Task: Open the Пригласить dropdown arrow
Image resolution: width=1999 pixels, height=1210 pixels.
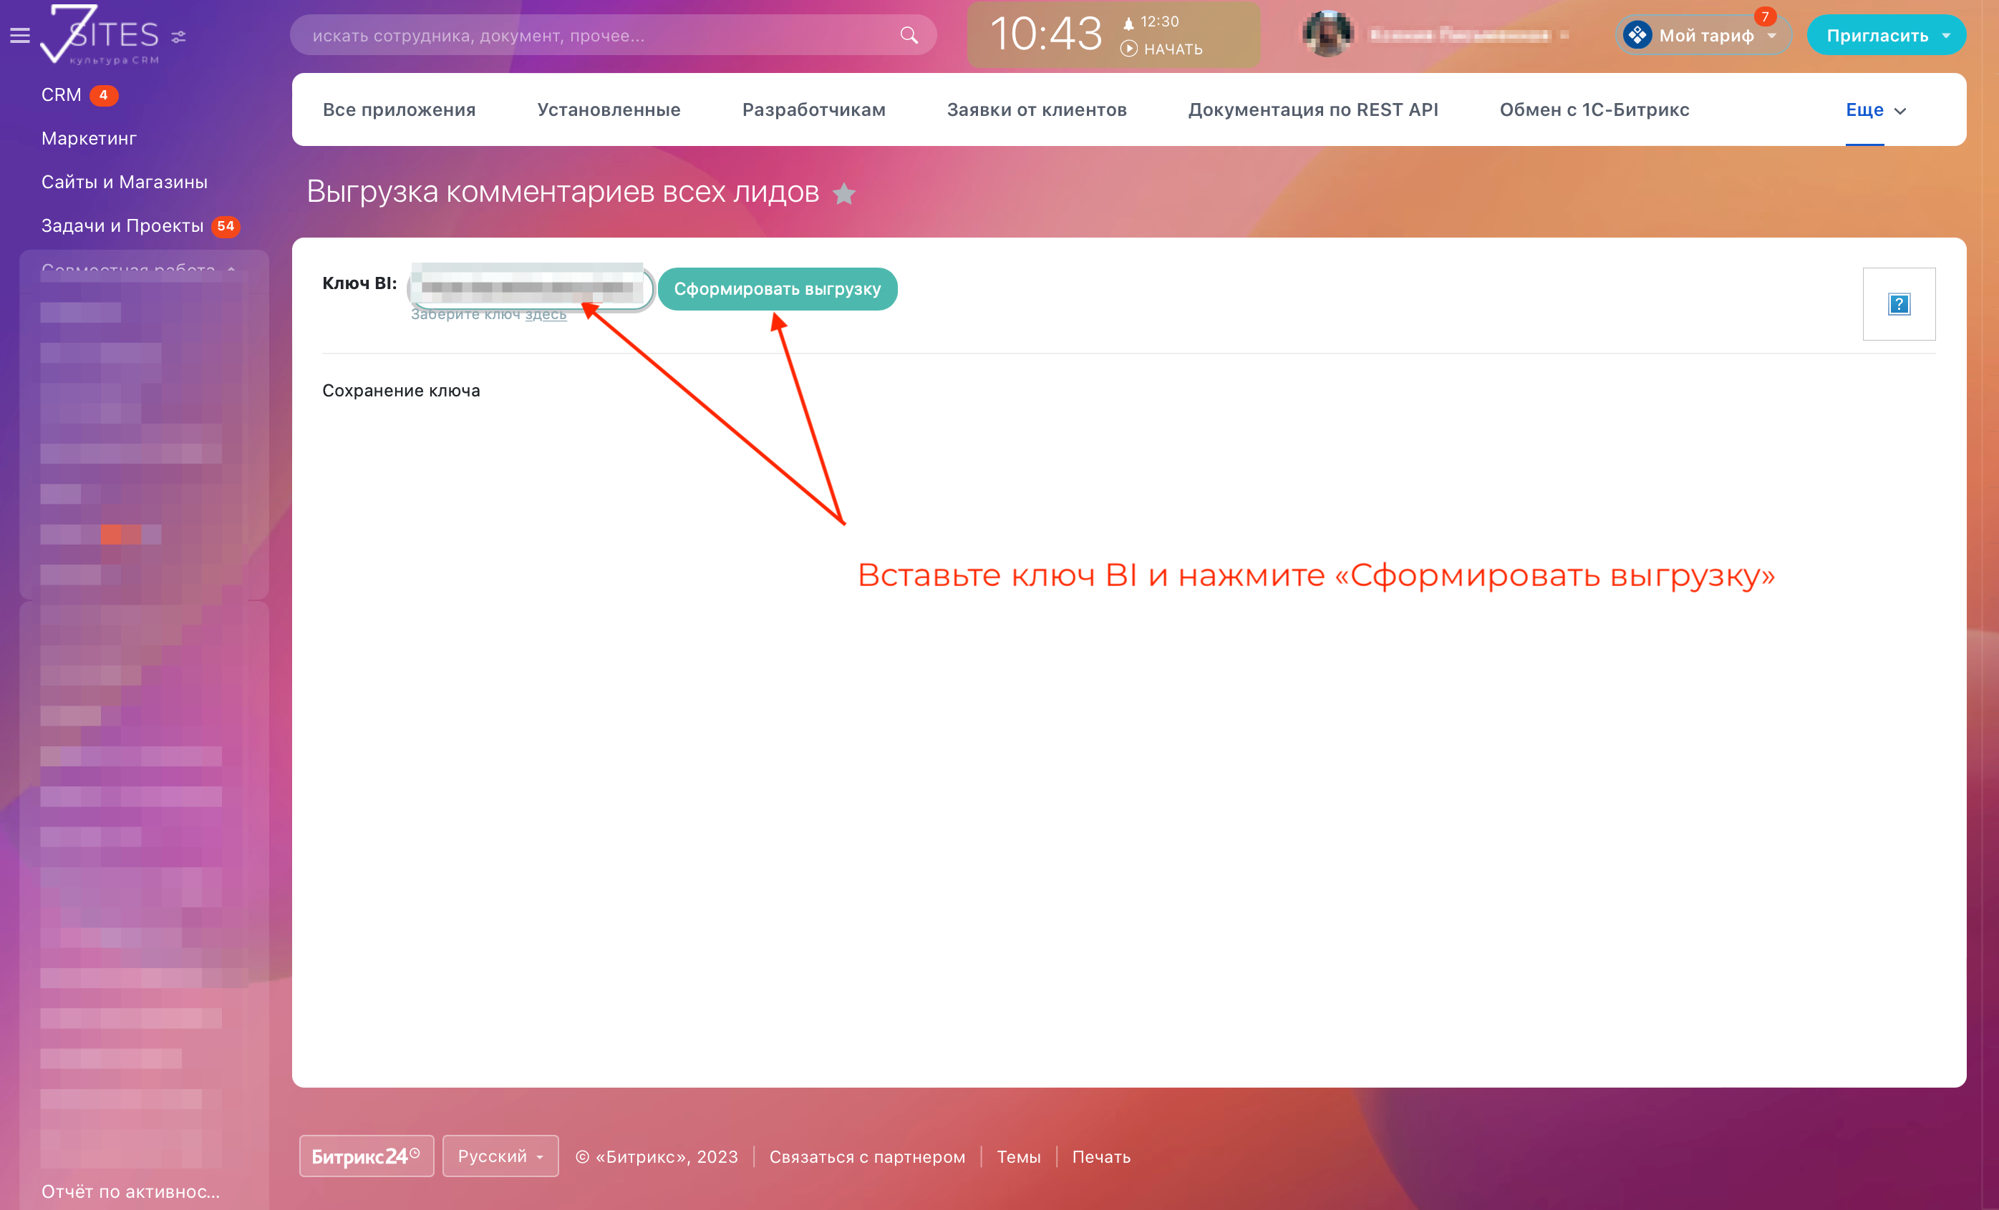Action: pos(1945,36)
